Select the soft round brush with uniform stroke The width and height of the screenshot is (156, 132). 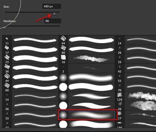(x=87, y=78)
